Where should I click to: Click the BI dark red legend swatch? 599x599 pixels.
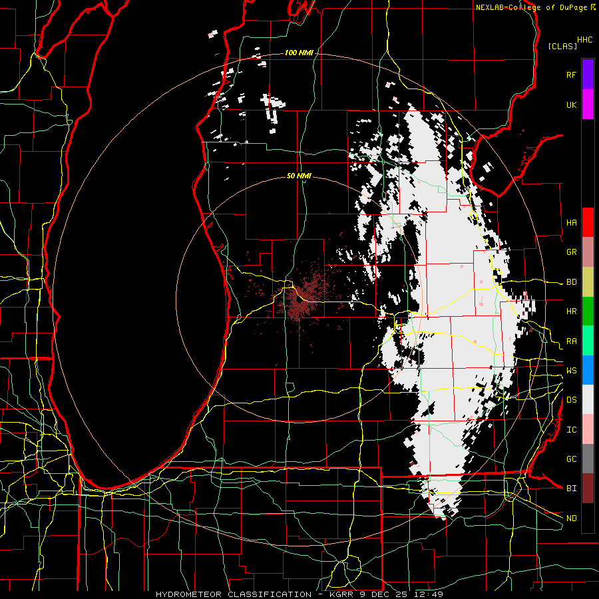coord(588,489)
